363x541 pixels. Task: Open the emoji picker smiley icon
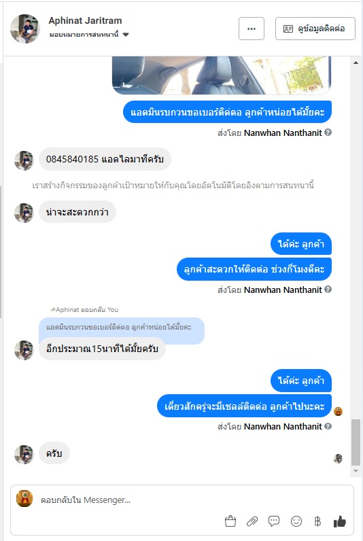[x=296, y=521]
